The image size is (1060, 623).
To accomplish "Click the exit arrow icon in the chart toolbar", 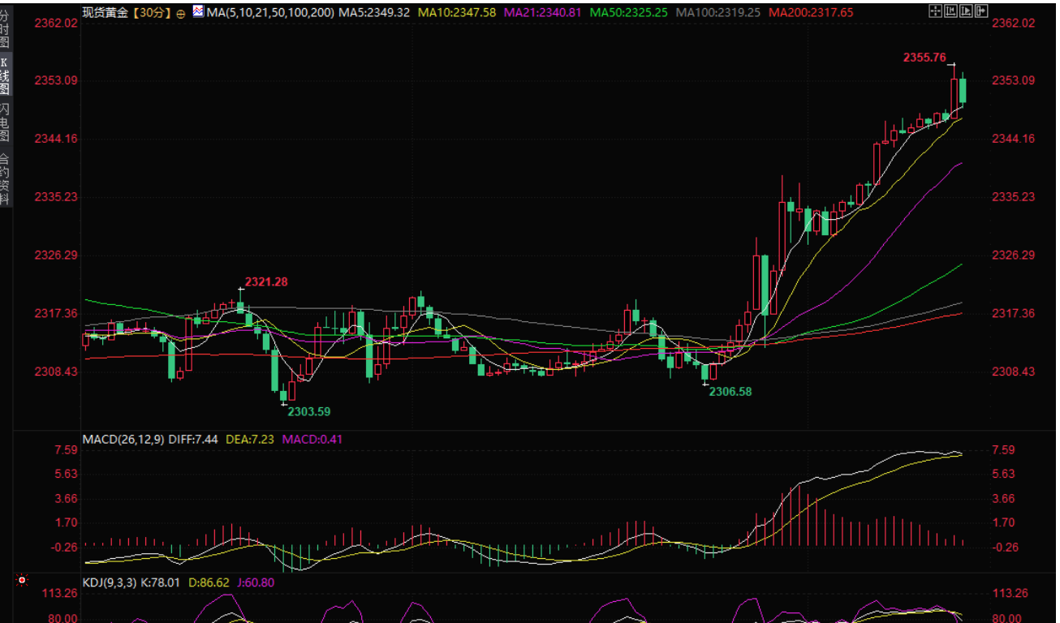I will (x=981, y=11).
